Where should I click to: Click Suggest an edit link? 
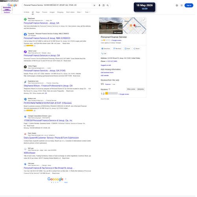coord(106,65)
